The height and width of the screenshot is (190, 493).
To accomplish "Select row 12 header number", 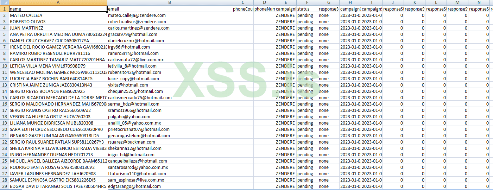I will [4, 78].
